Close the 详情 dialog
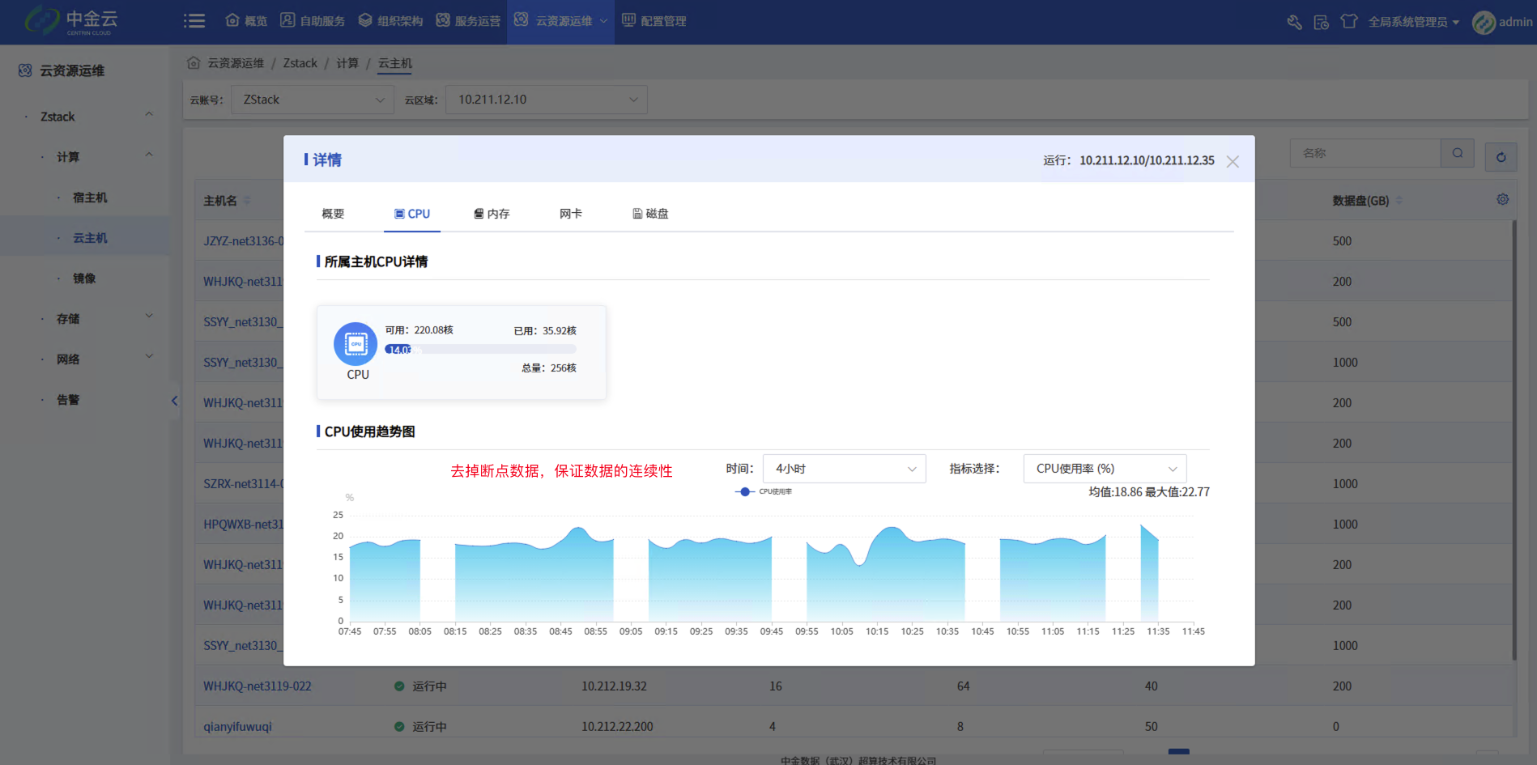Image resolution: width=1537 pixels, height=765 pixels. tap(1233, 161)
